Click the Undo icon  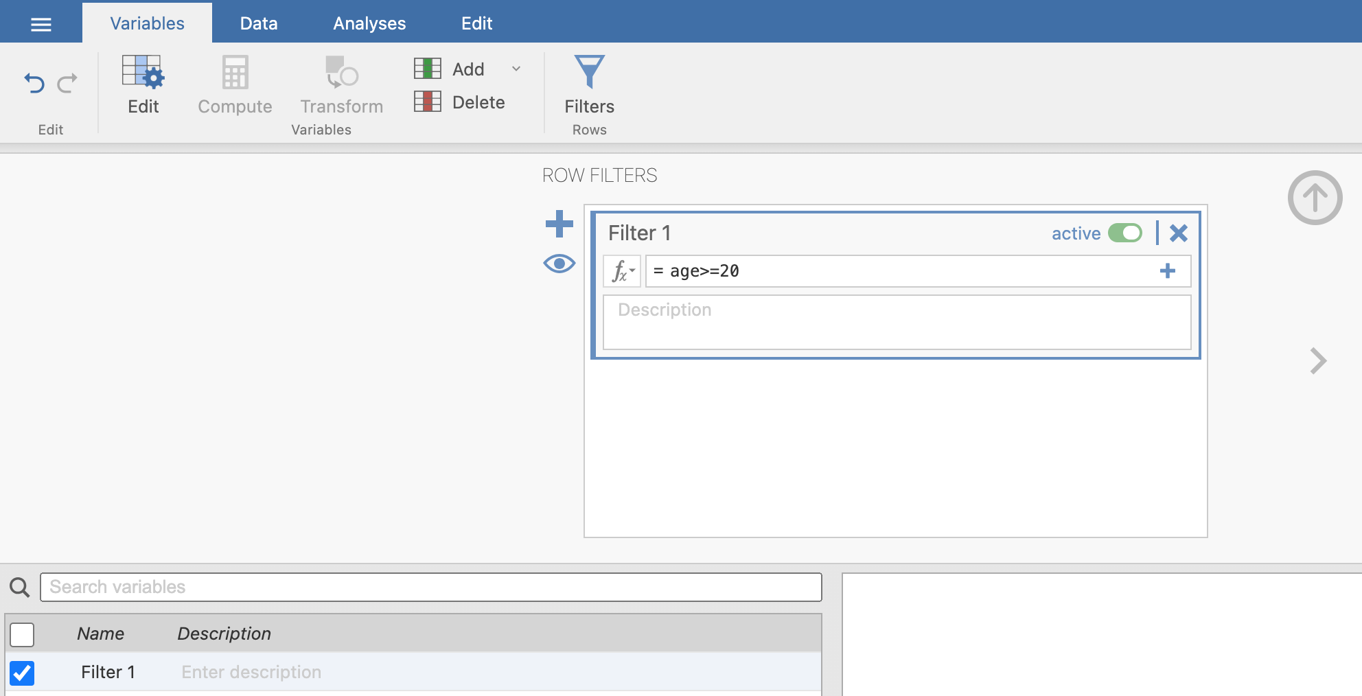36,82
